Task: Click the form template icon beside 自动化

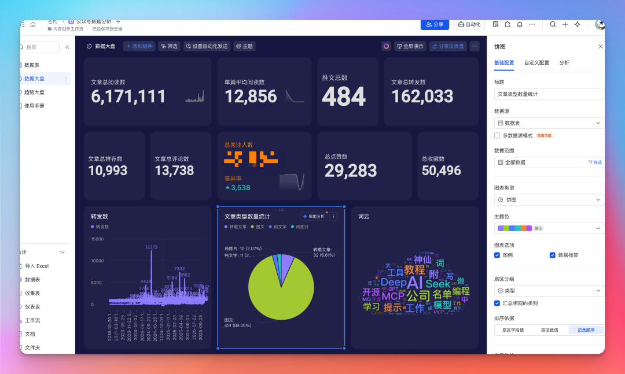Action: tap(495, 25)
